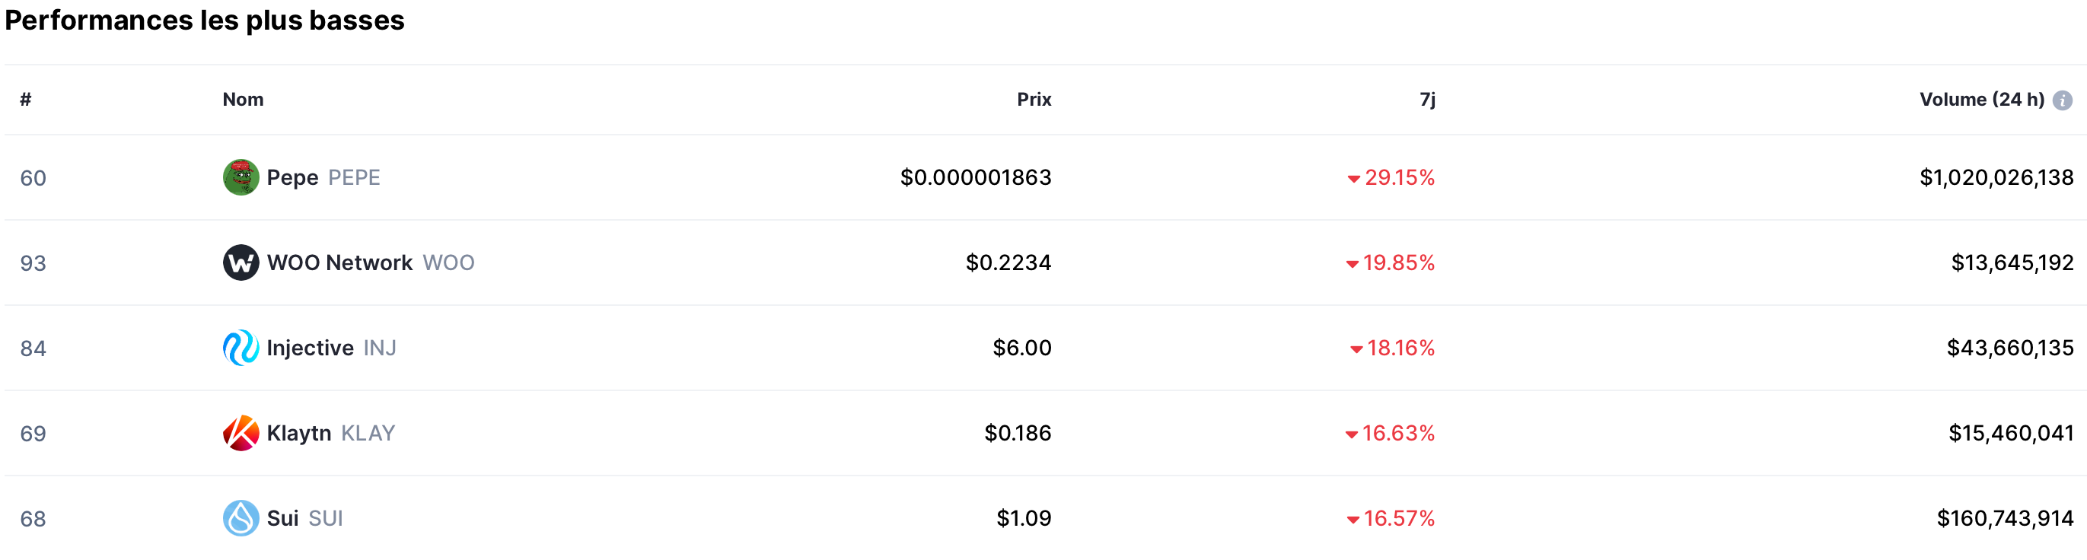Open the Volume (24 h) info tooltip

2063,100
